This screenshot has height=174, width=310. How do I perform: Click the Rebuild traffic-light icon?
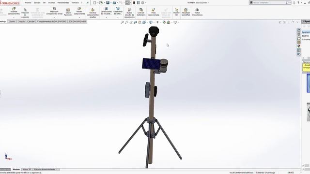[x=134, y=3]
